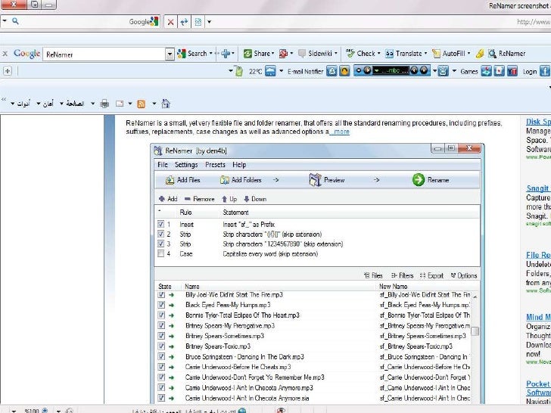Image resolution: width=551 pixels, height=413 pixels.
Task: Click the red X stop icon in browser toolbar
Action: click(x=170, y=22)
